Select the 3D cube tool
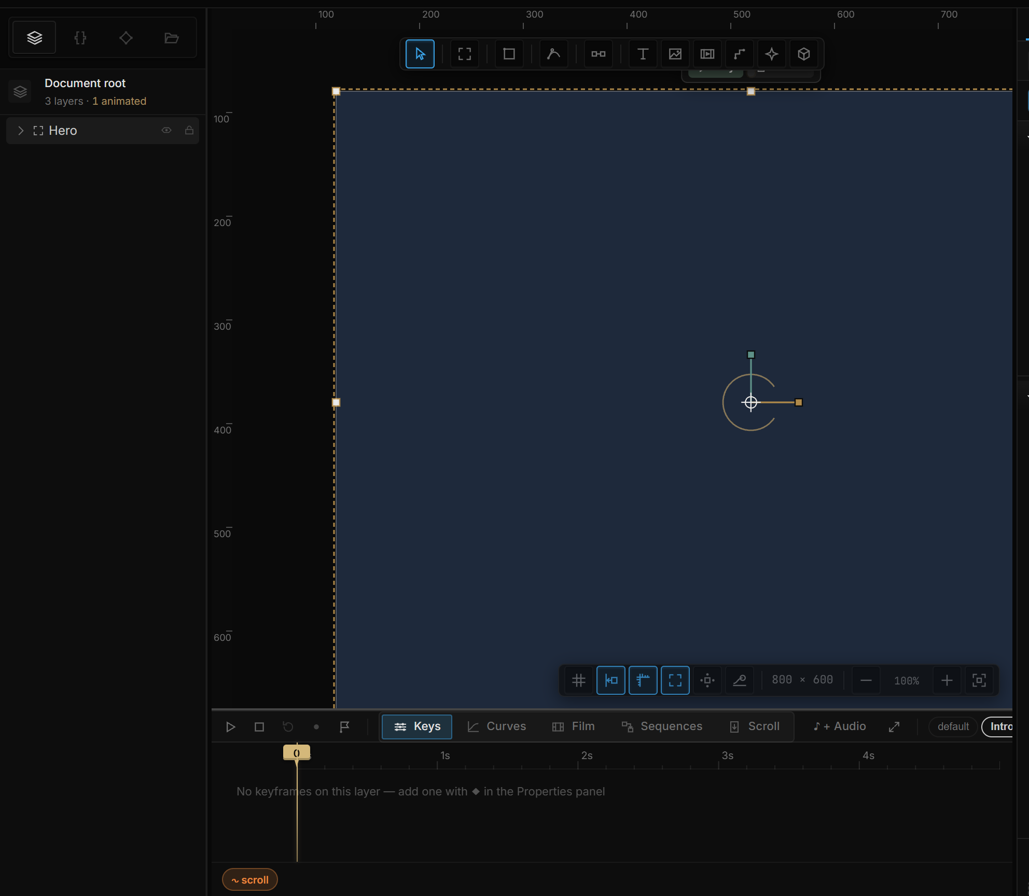The height and width of the screenshot is (896, 1029). 803,54
